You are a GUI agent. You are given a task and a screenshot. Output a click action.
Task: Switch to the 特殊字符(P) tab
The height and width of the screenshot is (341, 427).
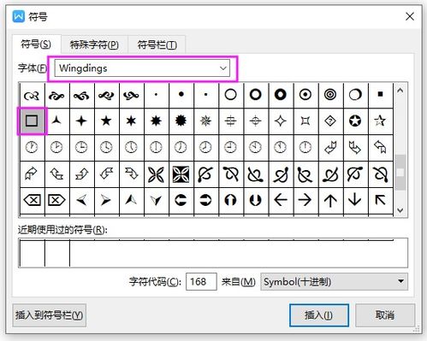[94, 44]
